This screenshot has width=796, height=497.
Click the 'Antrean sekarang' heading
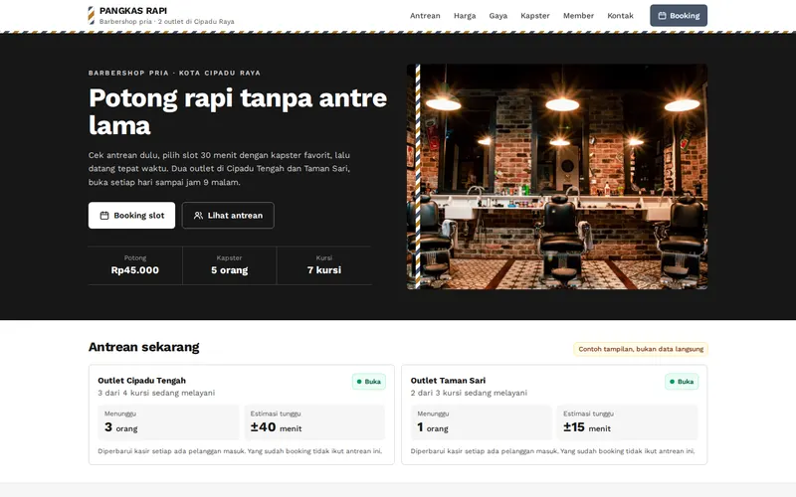pyautogui.click(x=143, y=347)
